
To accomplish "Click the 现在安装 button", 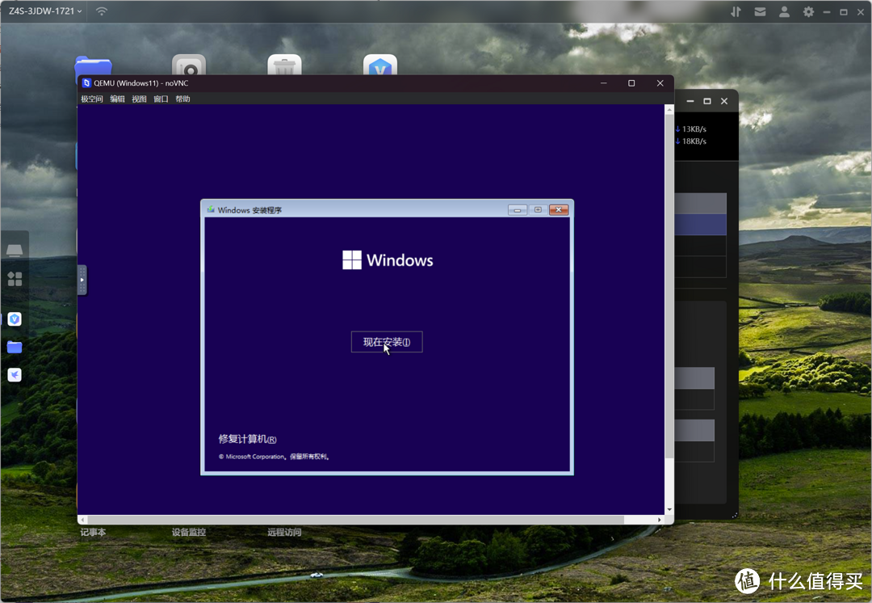I will tap(387, 342).
